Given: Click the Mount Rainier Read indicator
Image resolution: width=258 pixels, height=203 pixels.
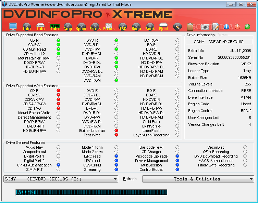Looking at the screenshot, I should coord(58,58).
